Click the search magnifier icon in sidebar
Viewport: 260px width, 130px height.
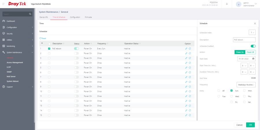(30, 14)
